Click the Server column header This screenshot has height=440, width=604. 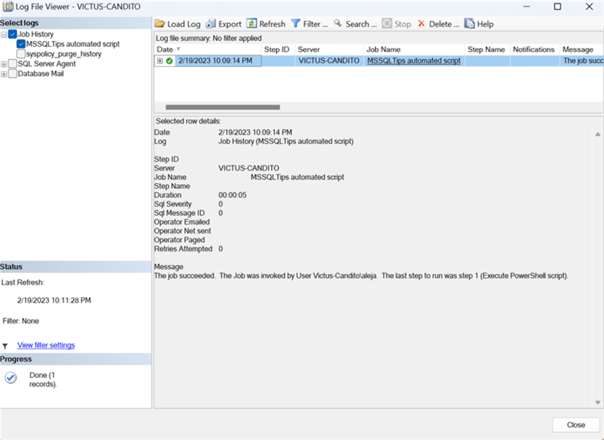point(330,49)
